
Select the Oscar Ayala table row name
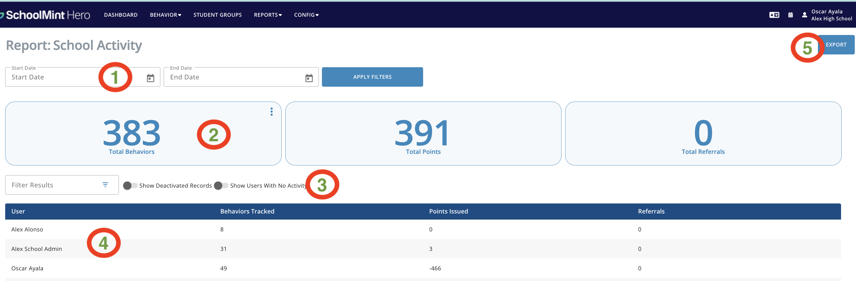(x=27, y=269)
